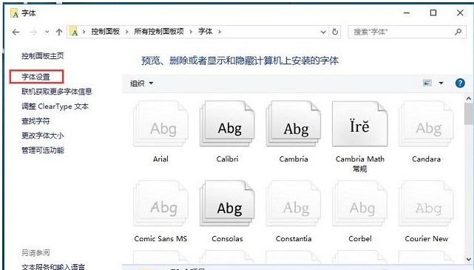Open 管理可选功能 link
This screenshot has width=474, height=270.
point(43,150)
